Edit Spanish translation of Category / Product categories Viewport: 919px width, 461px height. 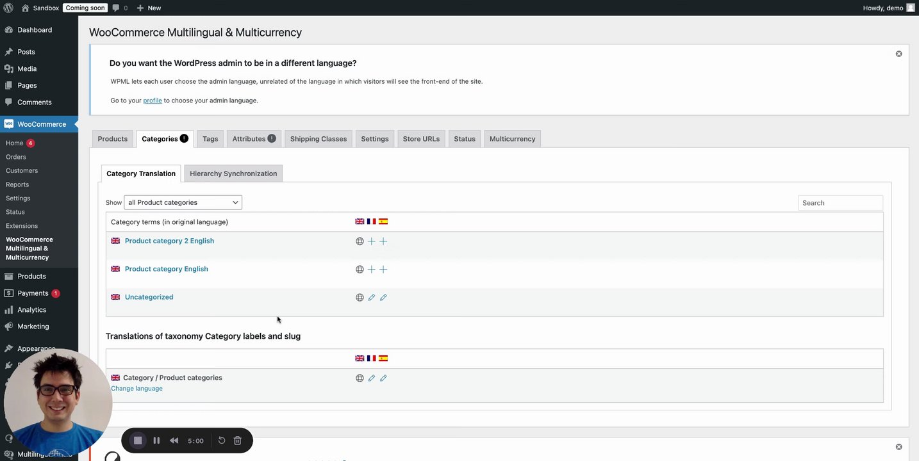pyautogui.click(x=383, y=378)
